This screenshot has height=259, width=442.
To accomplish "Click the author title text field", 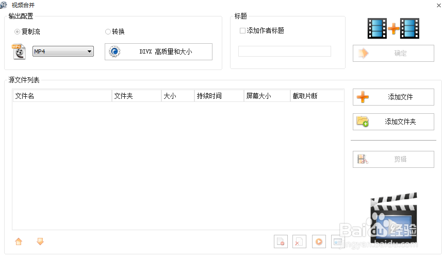I will coord(284,51).
